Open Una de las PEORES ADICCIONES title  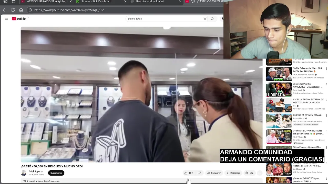click(x=307, y=85)
